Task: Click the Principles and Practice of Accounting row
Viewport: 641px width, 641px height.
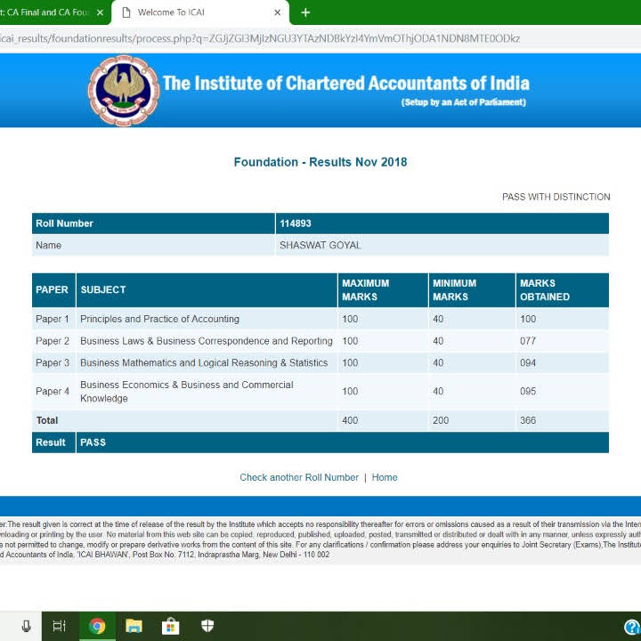Action: [x=159, y=319]
